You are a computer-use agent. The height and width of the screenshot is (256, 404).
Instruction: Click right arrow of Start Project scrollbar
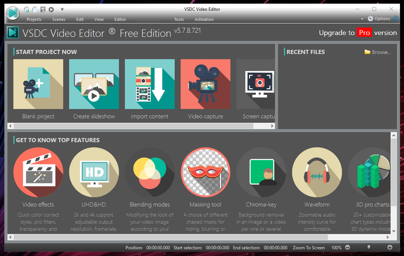[x=272, y=126]
